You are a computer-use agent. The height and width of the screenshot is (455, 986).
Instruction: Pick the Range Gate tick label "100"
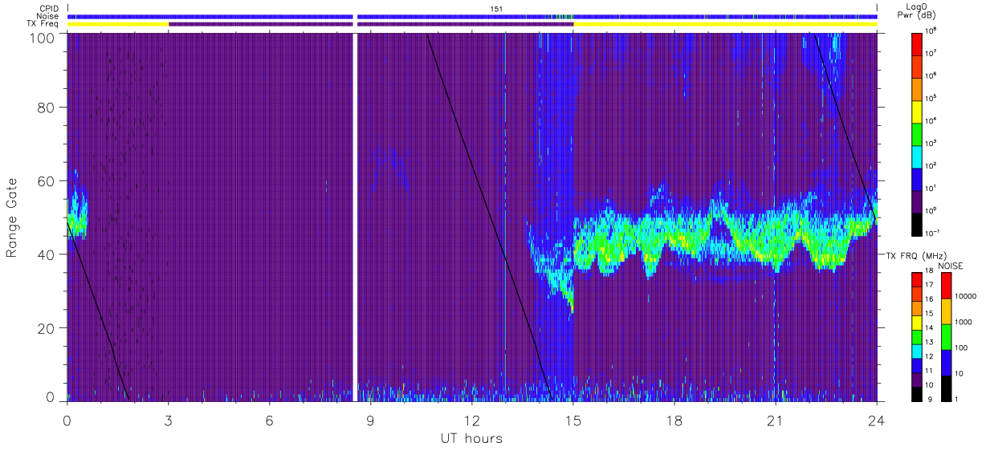click(40, 38)
